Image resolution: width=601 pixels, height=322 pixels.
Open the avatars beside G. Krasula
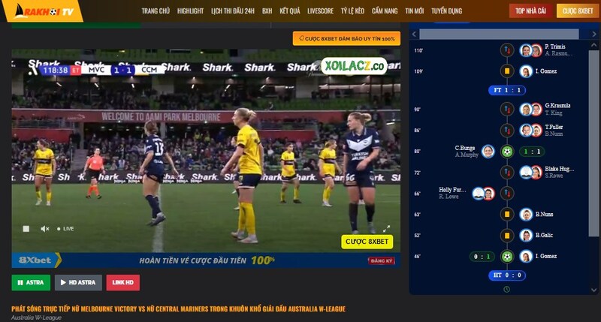click(x=531, y=110)
